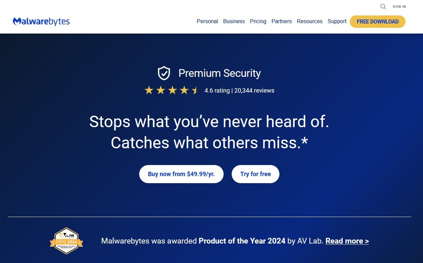Screen dimensions: 423x263
Task: Open the 'Read more' link
Action: (347, 241)
